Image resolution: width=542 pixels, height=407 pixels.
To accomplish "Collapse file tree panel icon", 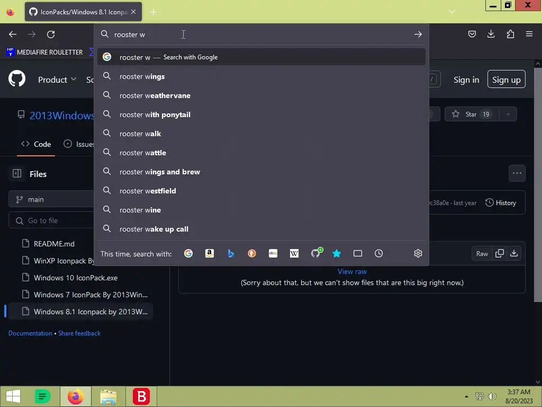I will 17,173.
